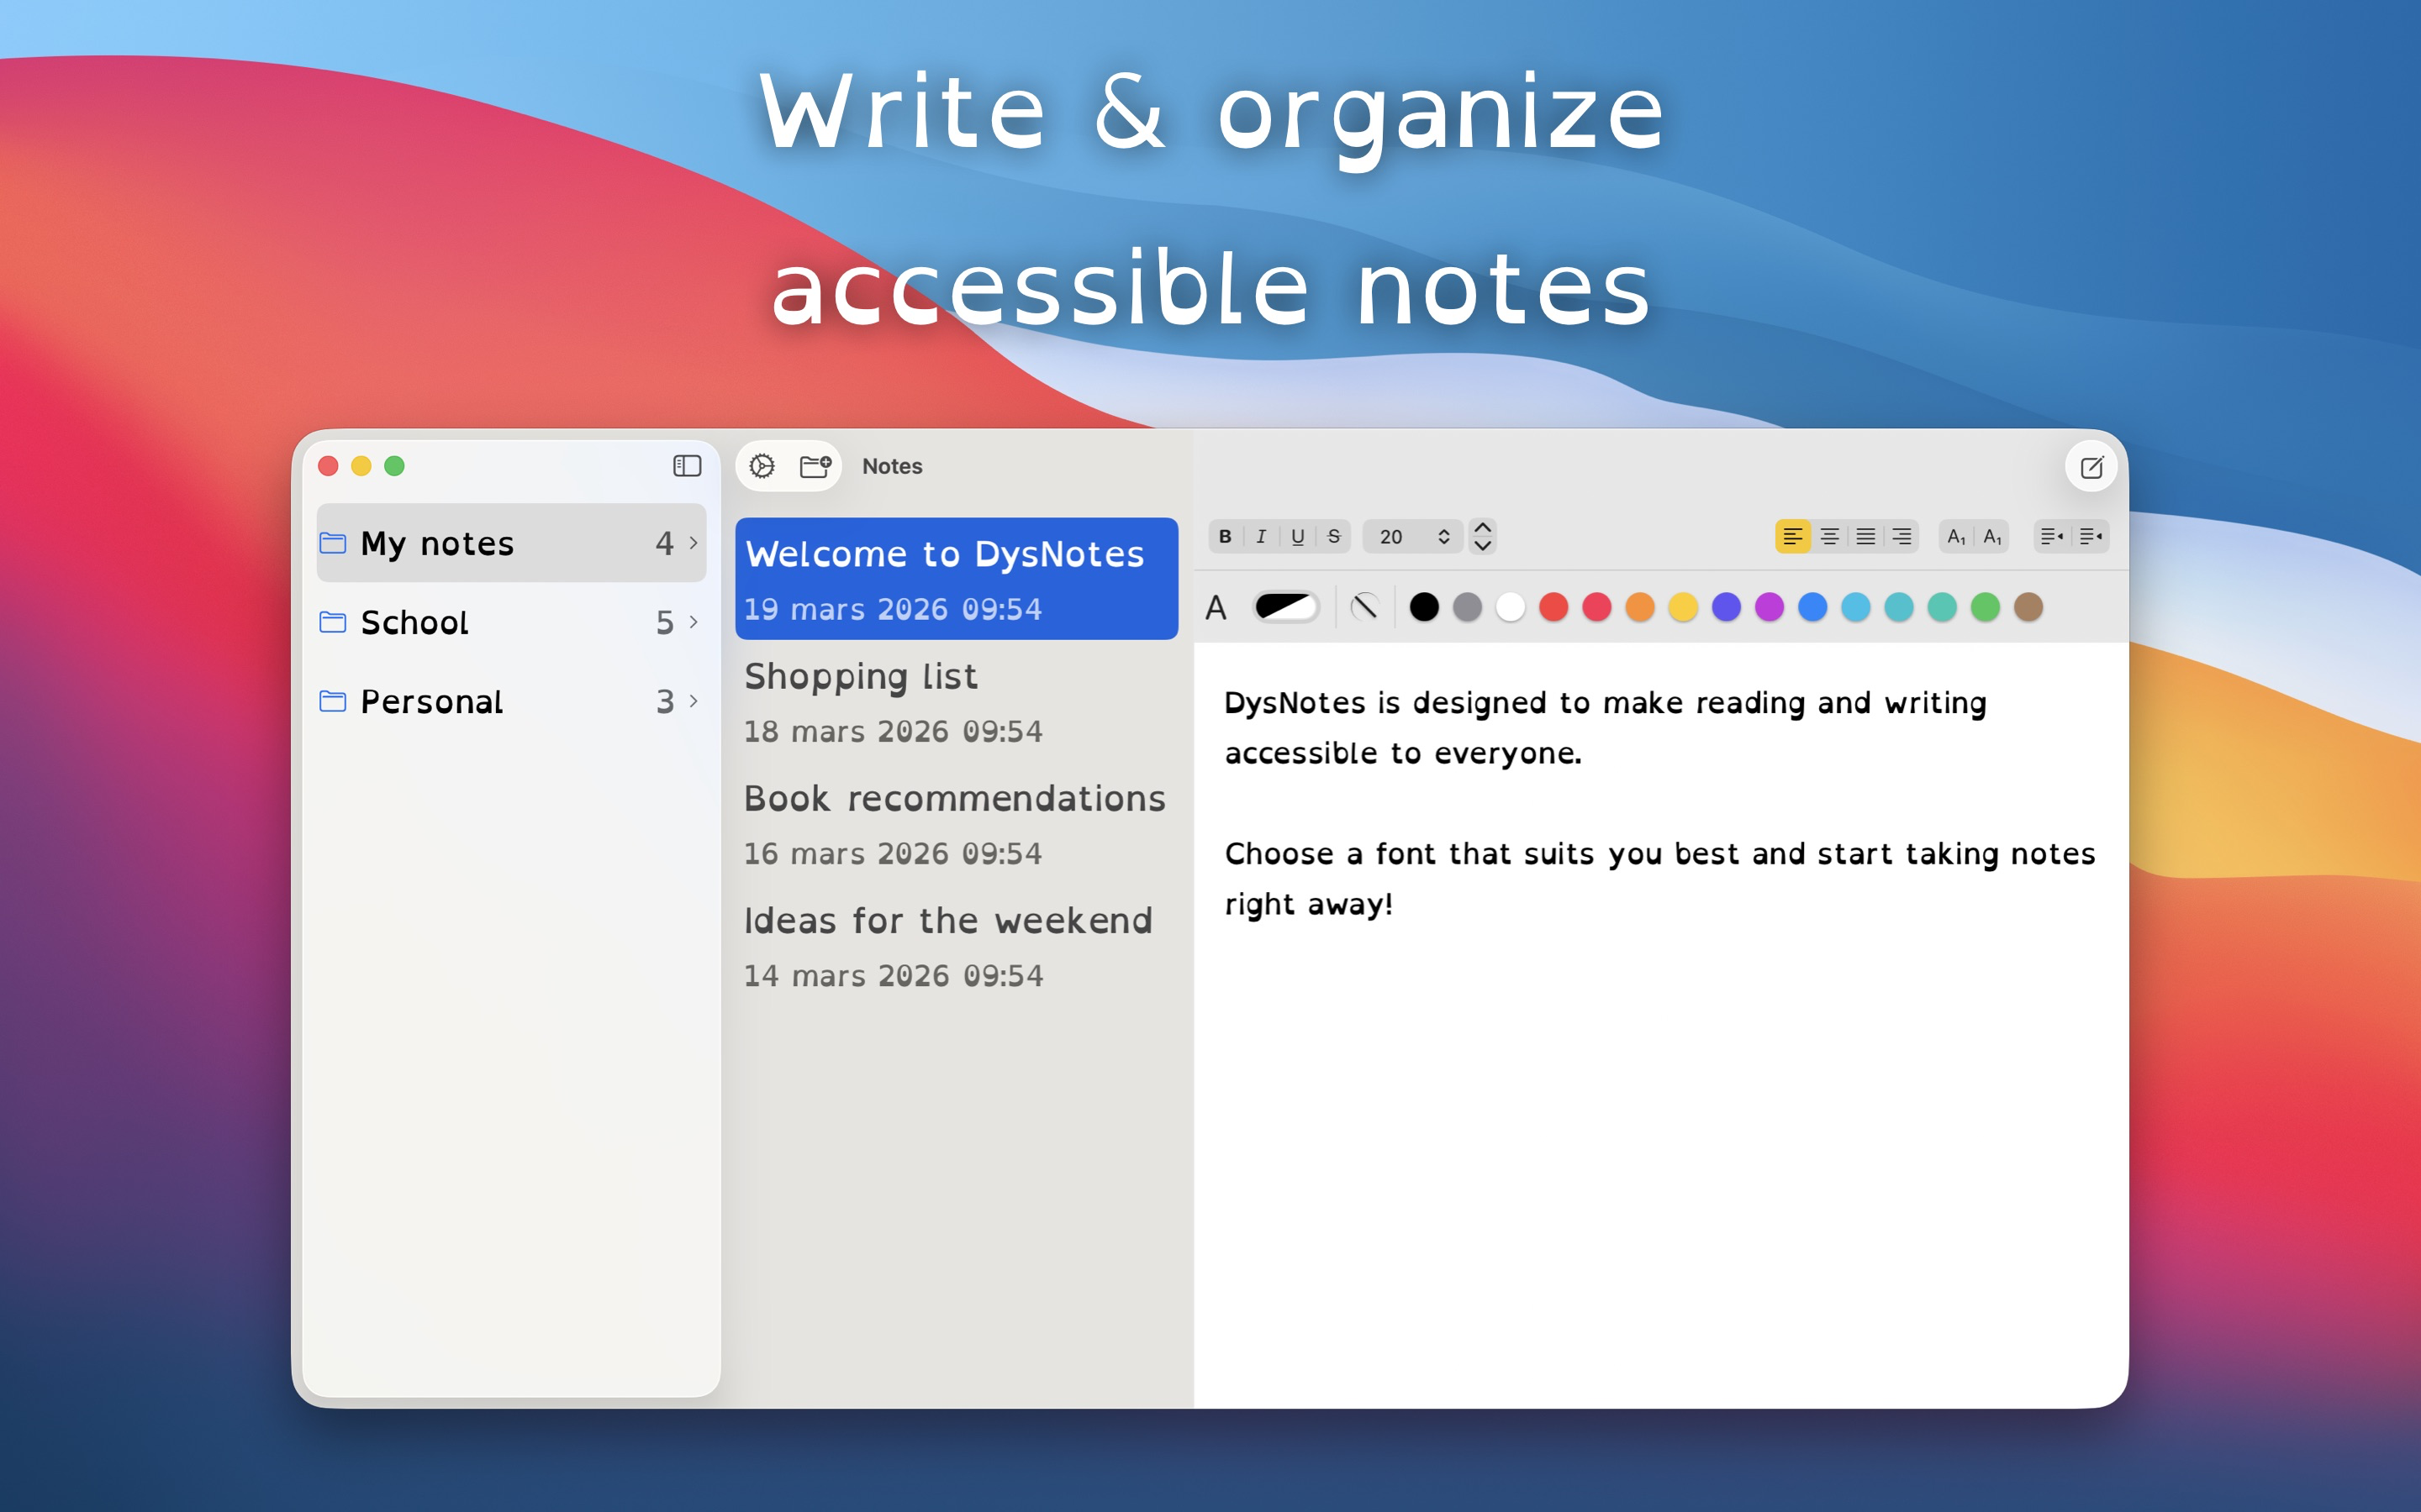2421x1512 pixels.
Task: Open the settings gear in the notes toolbar
Action: click(762, 466)
